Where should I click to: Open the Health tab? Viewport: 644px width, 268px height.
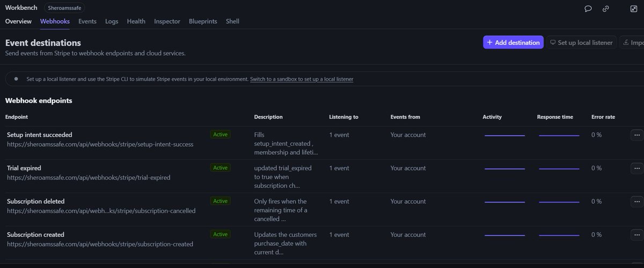tap(136, 21)
